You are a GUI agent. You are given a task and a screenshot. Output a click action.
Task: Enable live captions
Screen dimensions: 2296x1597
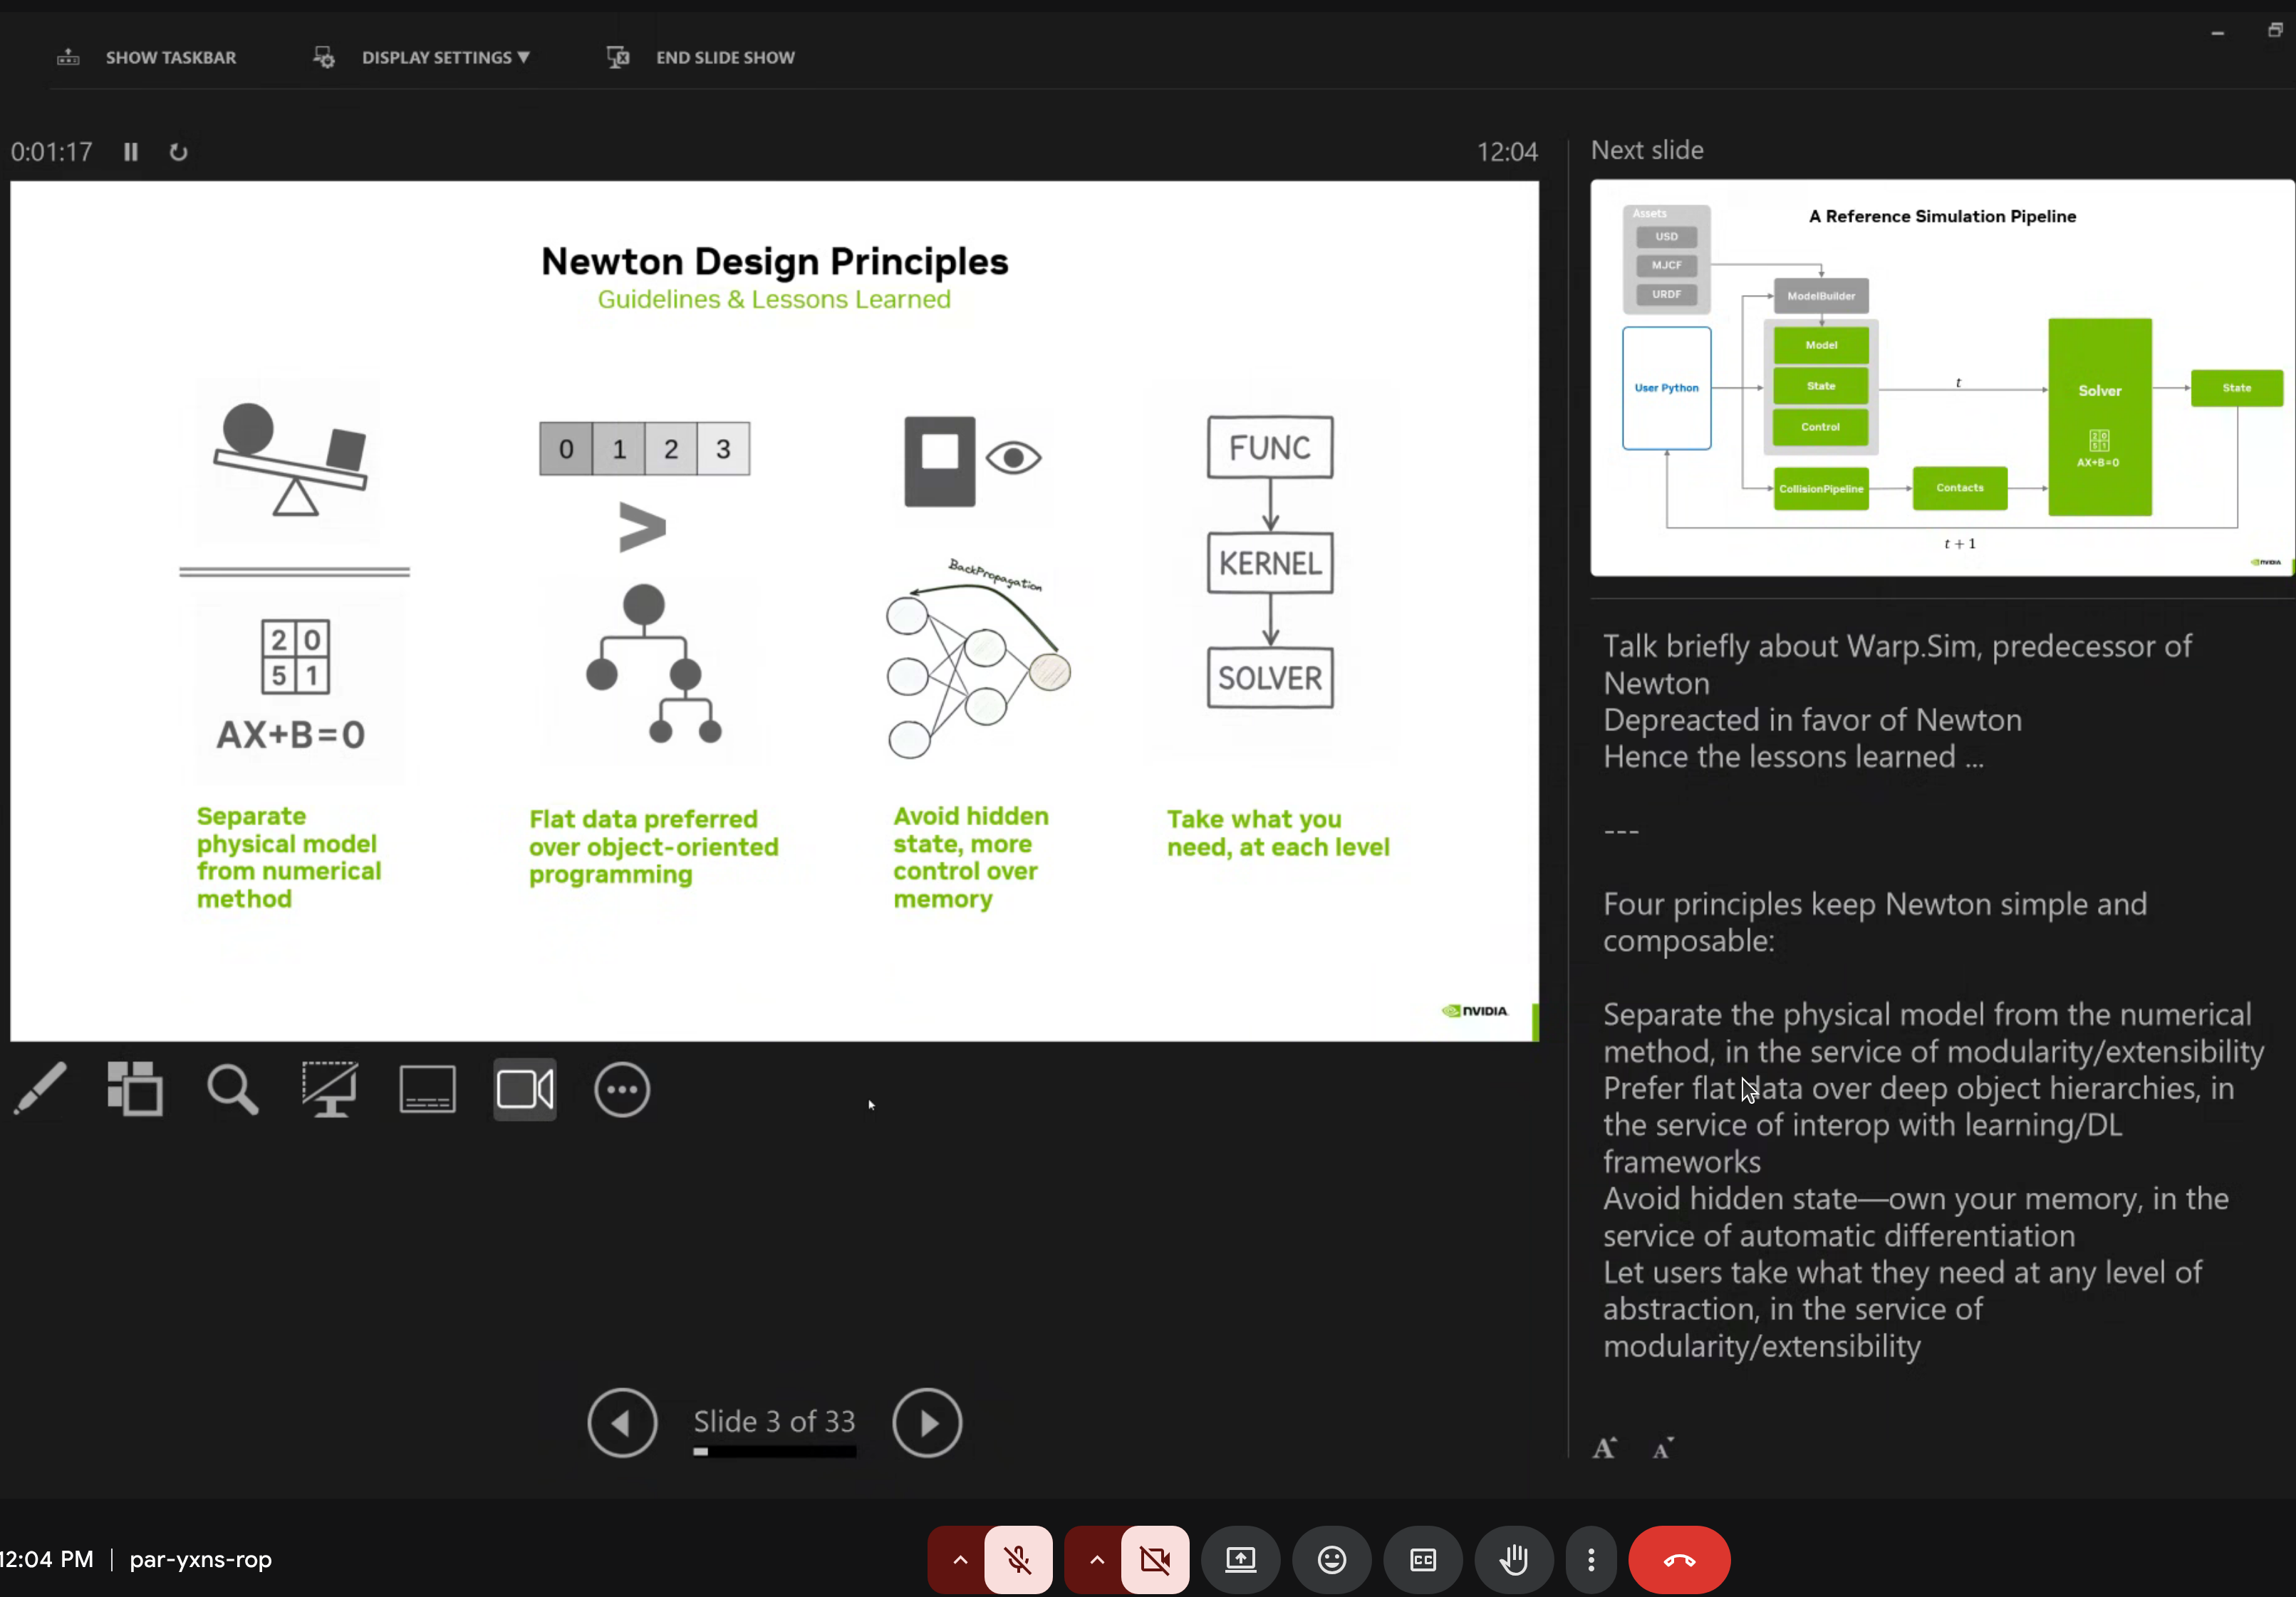(1422, 1560)
